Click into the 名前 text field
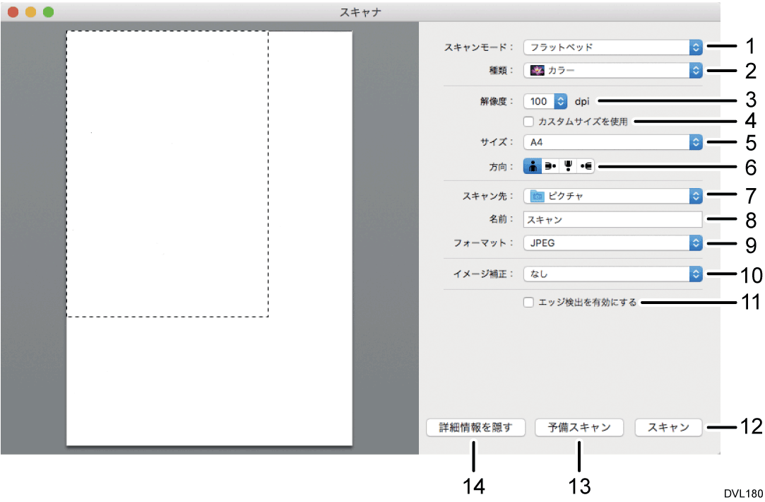765x502 pixels. point(612,219)
